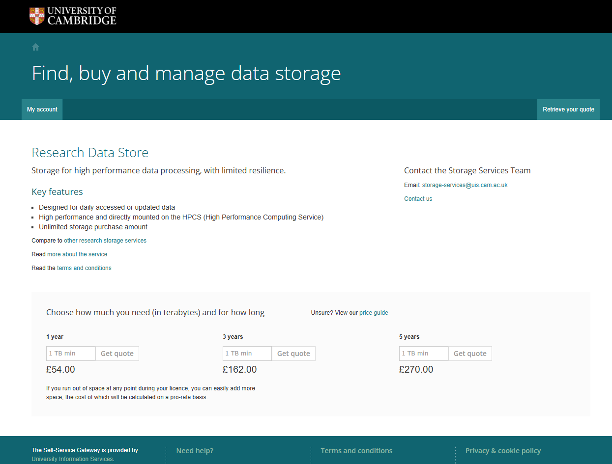Screen dimensions: 612x464
Task: Open the storage-services@uis.cam.ac.uk email link
Action: click(465, 185)
